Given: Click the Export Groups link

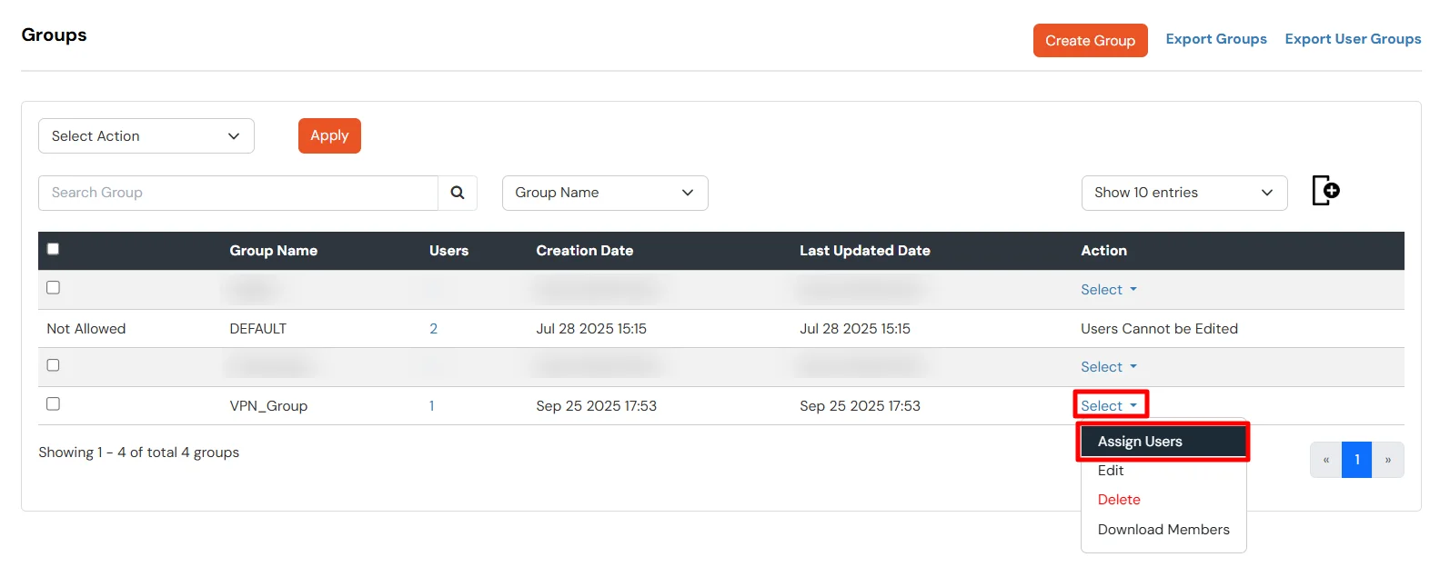Looking at the screenshot, I should [x=1216, y=39].
